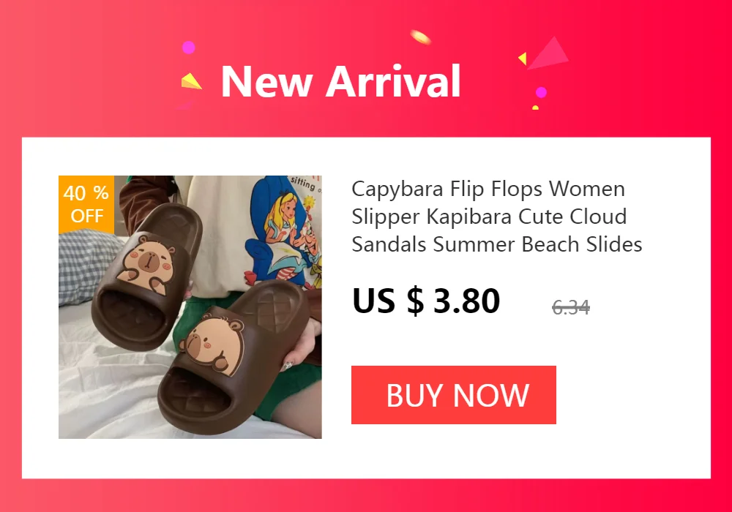Click the crossed-out 6.34 original price
The image size is (732, 512).
tap(570, 307)
